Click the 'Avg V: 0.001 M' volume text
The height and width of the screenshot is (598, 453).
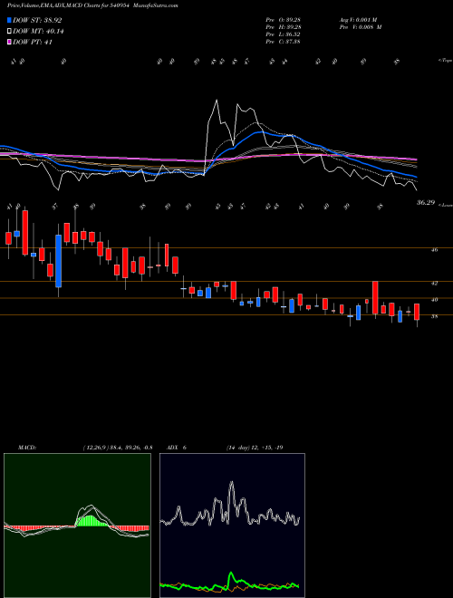(x=361, y=19)
